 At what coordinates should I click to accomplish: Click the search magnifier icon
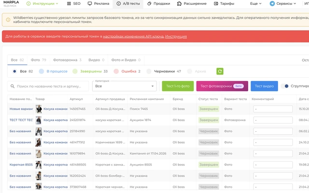click(13, 86)
